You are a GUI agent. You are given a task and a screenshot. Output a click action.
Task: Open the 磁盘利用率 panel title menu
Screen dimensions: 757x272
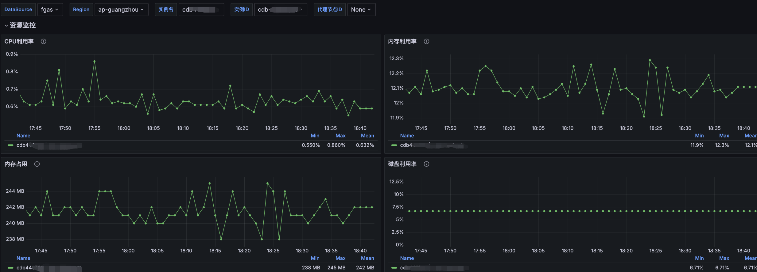(x=402, y=164)
